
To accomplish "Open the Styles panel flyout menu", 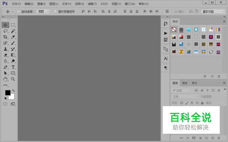I will tap(224, 21).
